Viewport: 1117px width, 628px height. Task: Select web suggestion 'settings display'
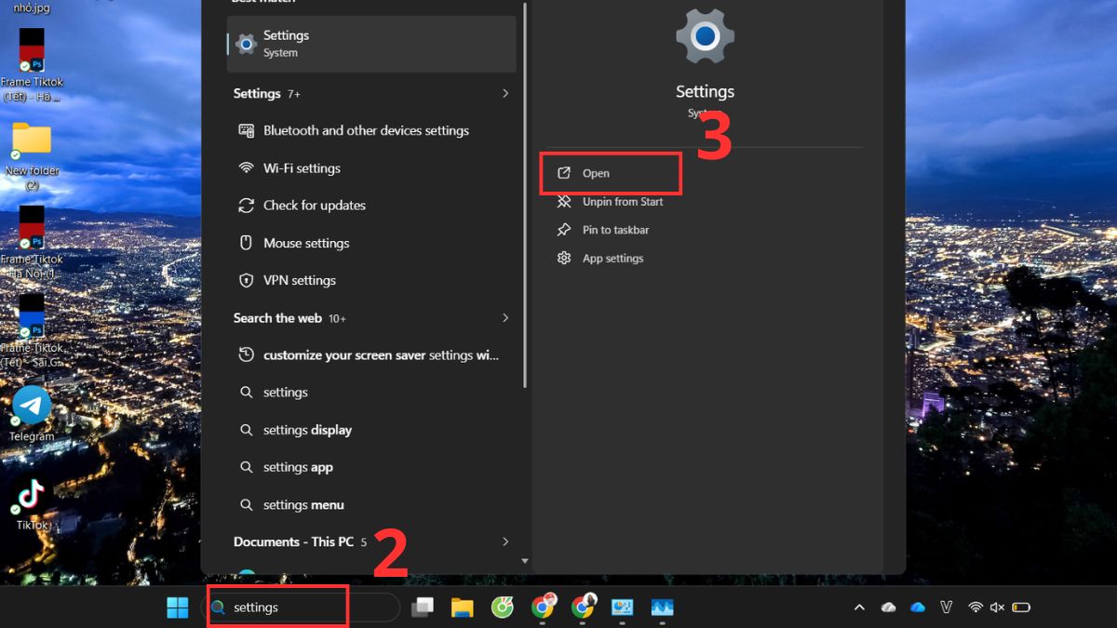[296, 430]
